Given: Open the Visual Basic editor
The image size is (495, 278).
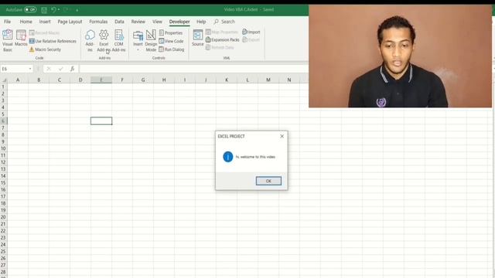Looking at the screenshot, I should (8, 40).
